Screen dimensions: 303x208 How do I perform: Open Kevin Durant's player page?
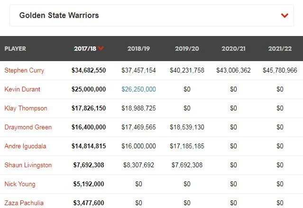(23, 89)
